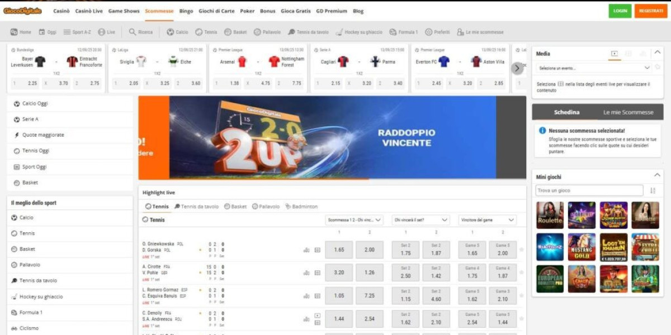This screenshot has width=671, height=335.
Task: Open the Live events toolbar item
Action: tap(106, 32)
